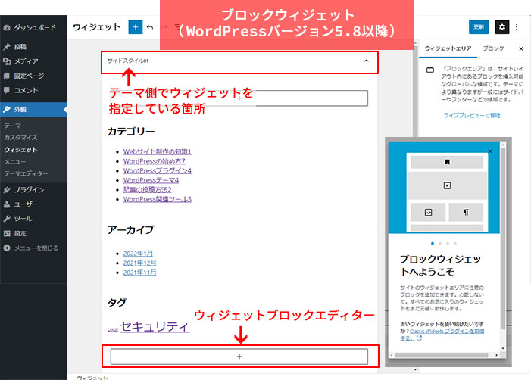Click the widget area icon in the sidebar
The height and width of the screenshot is (380, 531).
pyautogui.click(x=430, y=70)
